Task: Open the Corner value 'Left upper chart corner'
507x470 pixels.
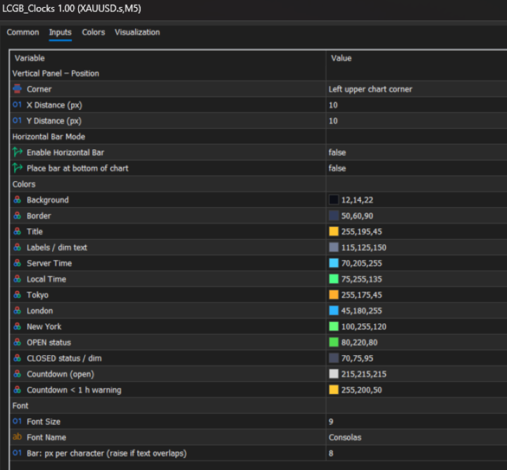Action: tap(370, 89)
